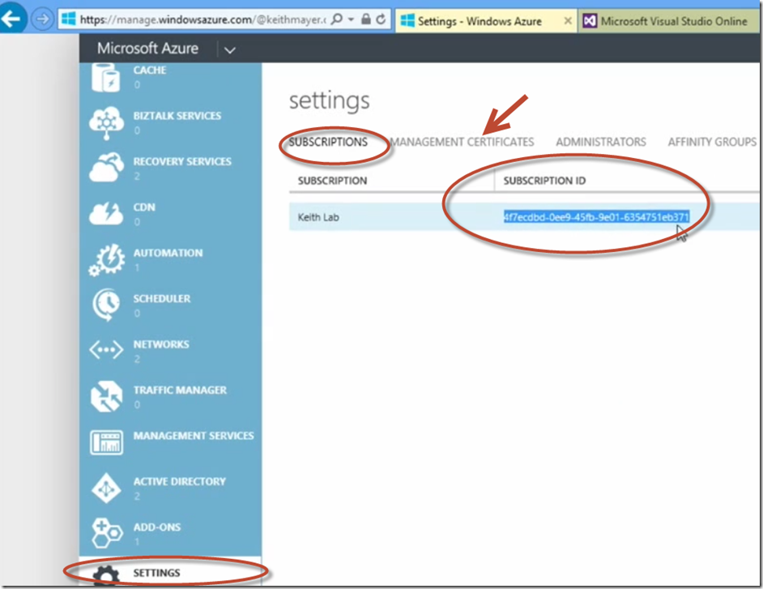This screenshot has width=763, height=589.
Task: Switch to the Administrators tab
Action: click(x=601, y=142)
